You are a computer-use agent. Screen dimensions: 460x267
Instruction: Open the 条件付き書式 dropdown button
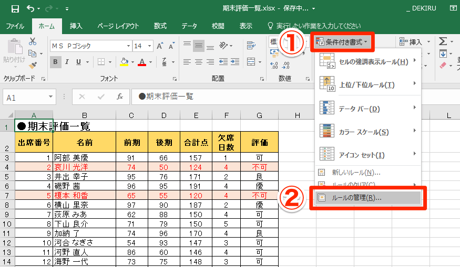tap(342, 42)
